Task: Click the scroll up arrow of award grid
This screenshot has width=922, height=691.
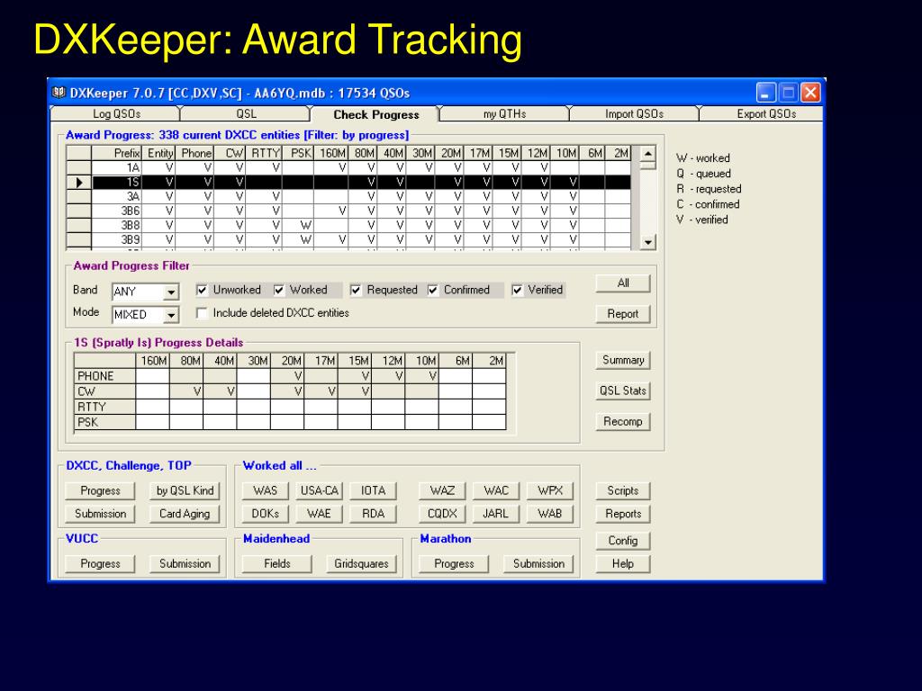Action: (647, 154)
